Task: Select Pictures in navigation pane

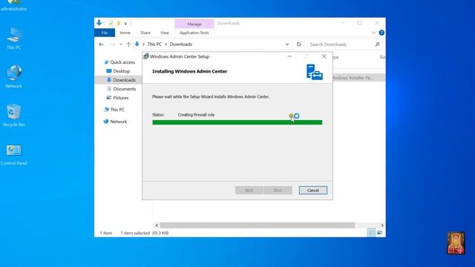Action: [x=120, y=98]
